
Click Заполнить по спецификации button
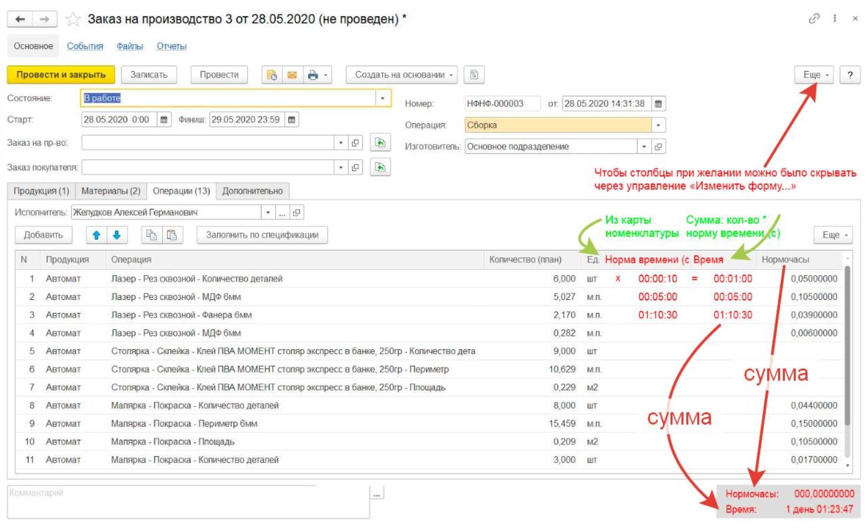click(262, 235)
